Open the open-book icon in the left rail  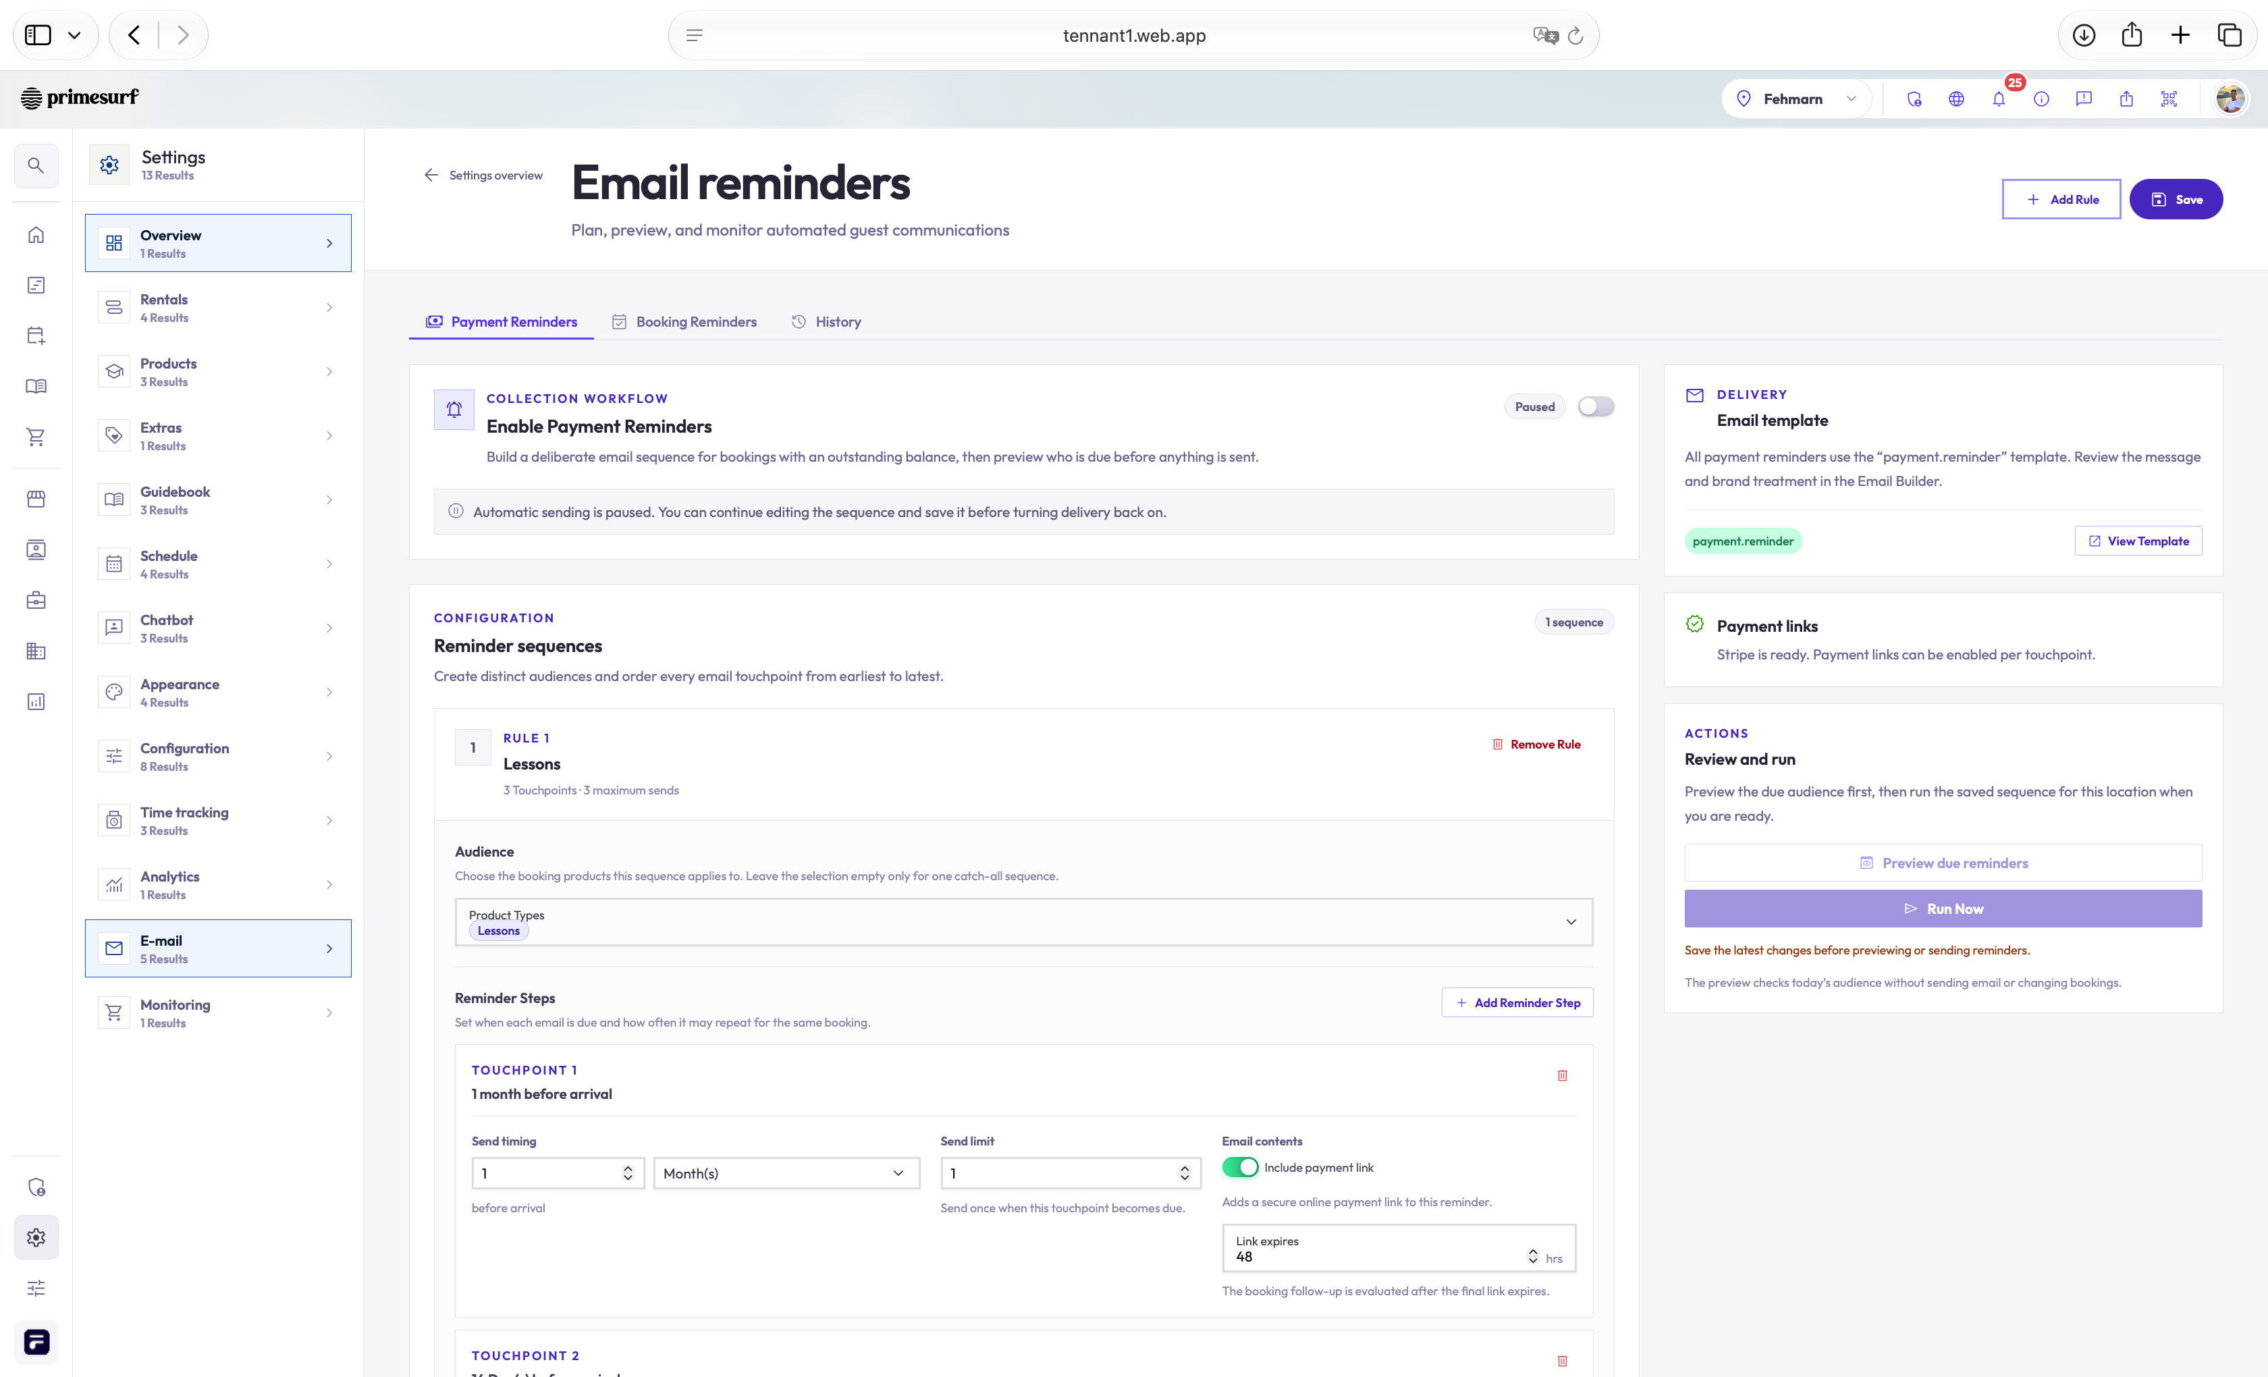pyautogui.click(x=36, y=387)
